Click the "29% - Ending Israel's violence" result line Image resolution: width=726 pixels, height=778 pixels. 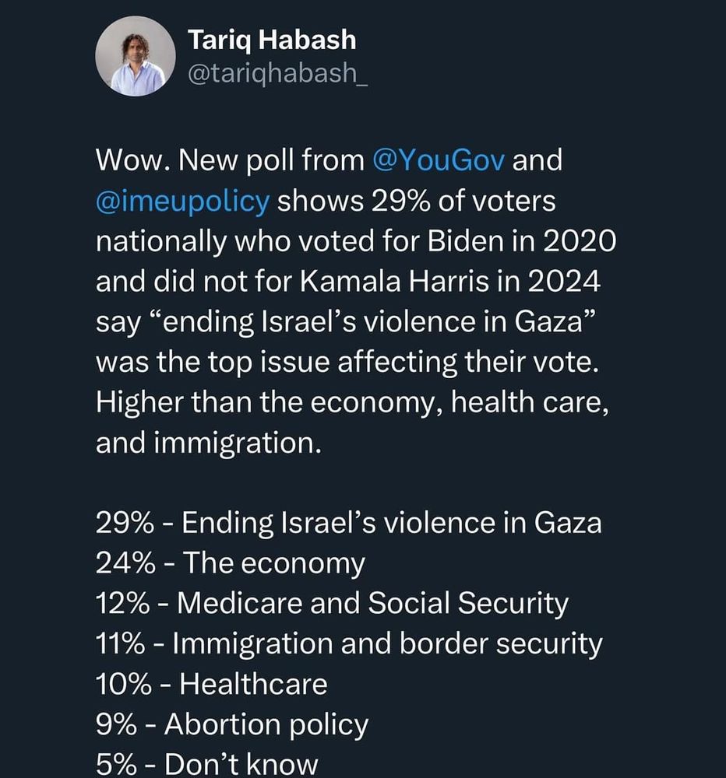[348, 524]
